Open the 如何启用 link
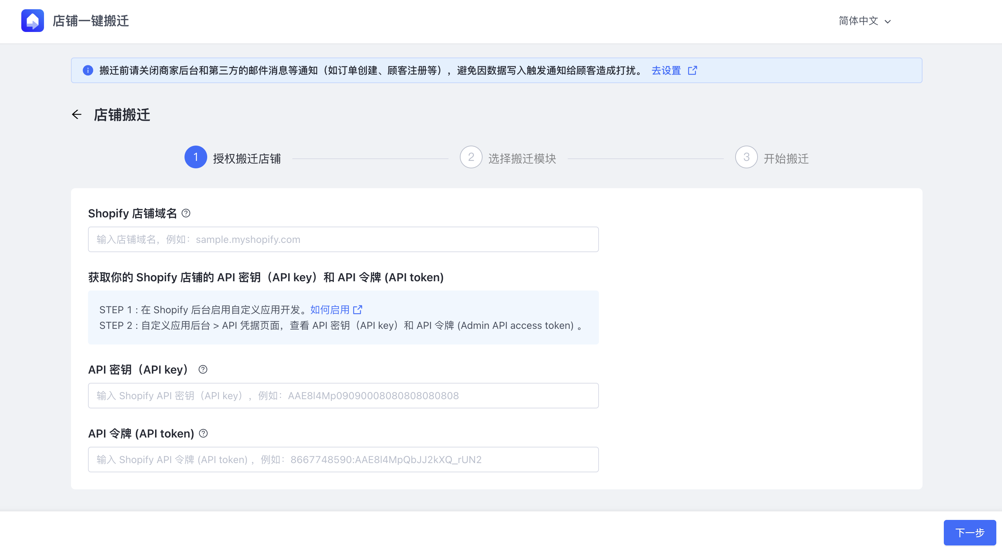The image size is (1002, 554). (x=330, y=310)
